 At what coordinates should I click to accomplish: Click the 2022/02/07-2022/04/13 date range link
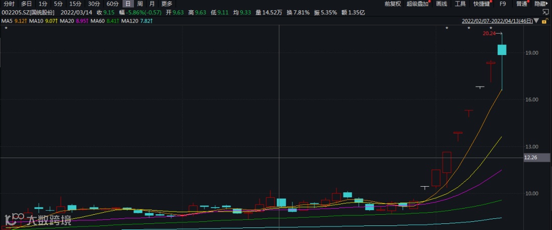497,21
